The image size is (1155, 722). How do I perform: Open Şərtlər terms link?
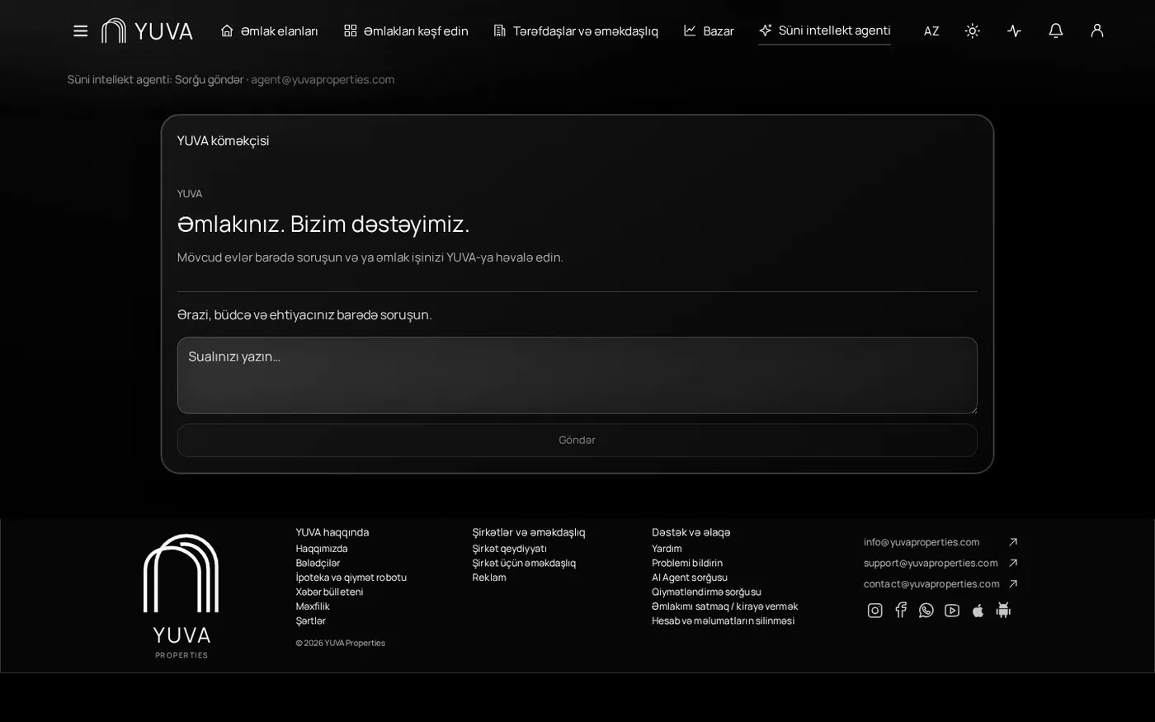pyautogui.click(x=311, y=621)
